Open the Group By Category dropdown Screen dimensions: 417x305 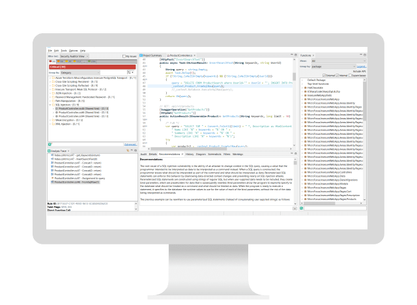(x=80, y=72)
